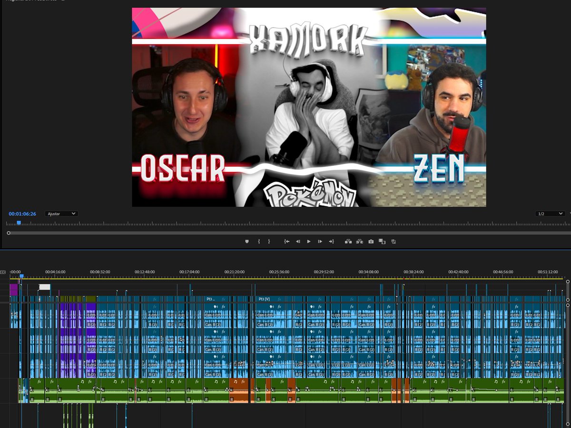Image resolution: width=571 pixels, height=428 pixels.
Task: Click ruler time 00:08:32:00
Action: click(x=100, y=272)
